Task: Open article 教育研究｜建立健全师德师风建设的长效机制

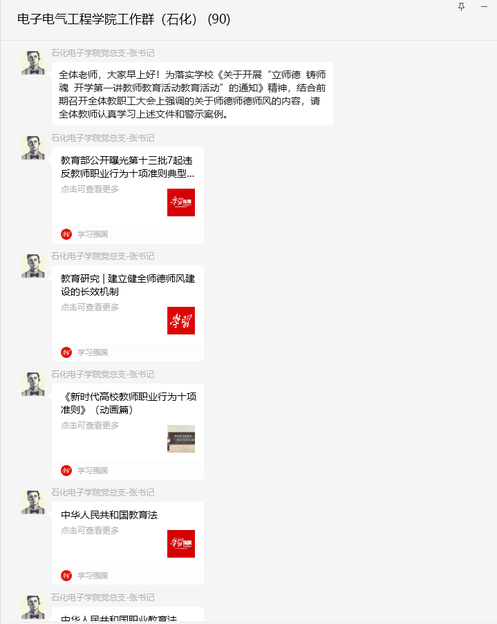Action: [127, 313]
